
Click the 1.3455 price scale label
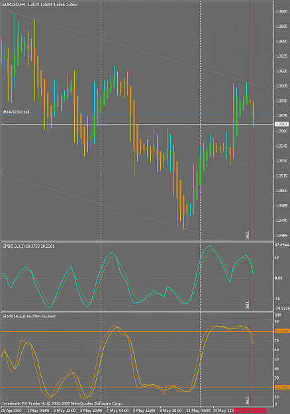tap(281, 235)
